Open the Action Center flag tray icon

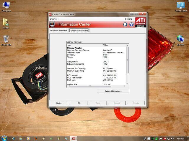(x=161, y=139)
